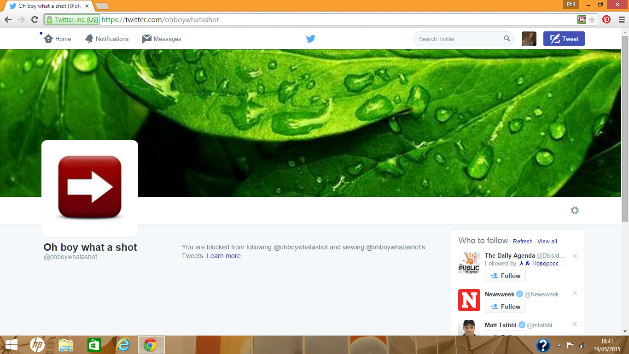Reload the page with the refresh icon
Viewport: 629px width, 354px height.
35,19
